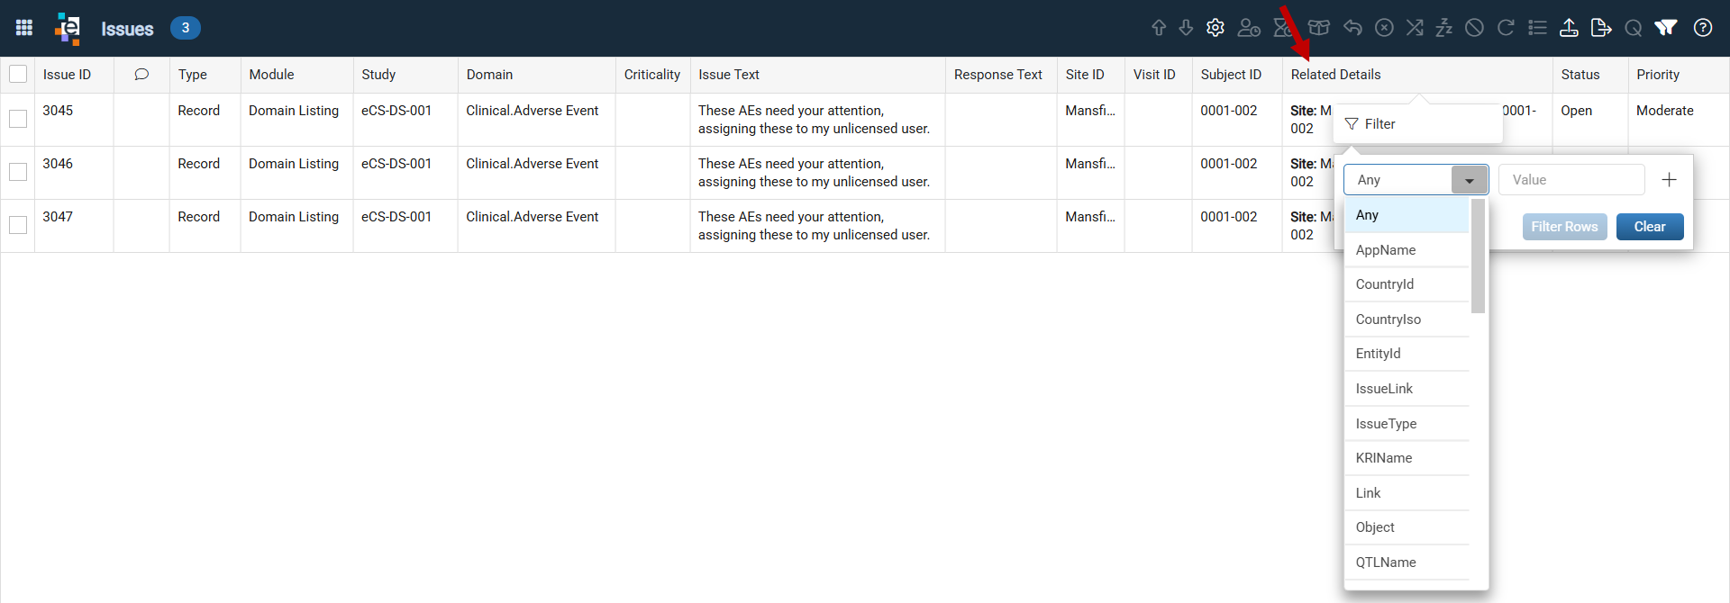Click the refresh arrow icon
Viewport: 1730px width, 603px height.
[1506, 28]
